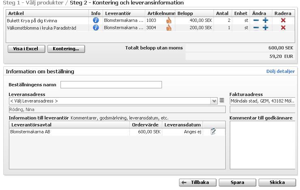This screenshot has height=190, width=300.
Task: Click the Röding, Nina recipient field
Action: tap(117, 109)
